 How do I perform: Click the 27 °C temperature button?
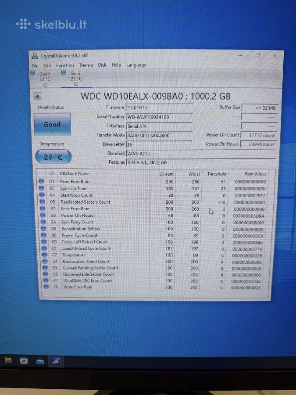[53, 157]
